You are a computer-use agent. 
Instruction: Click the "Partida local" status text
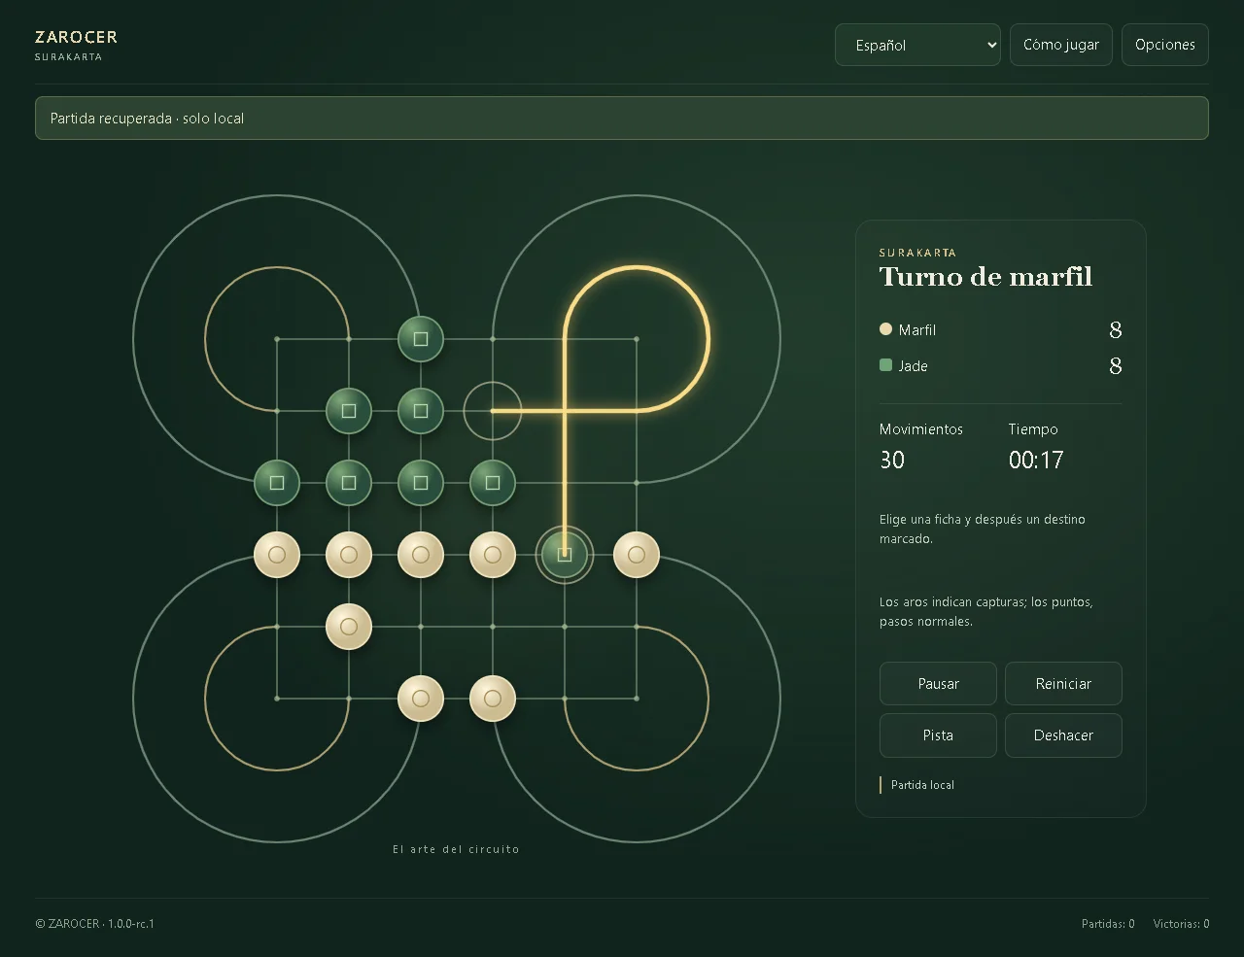click(x=922, y=785)
